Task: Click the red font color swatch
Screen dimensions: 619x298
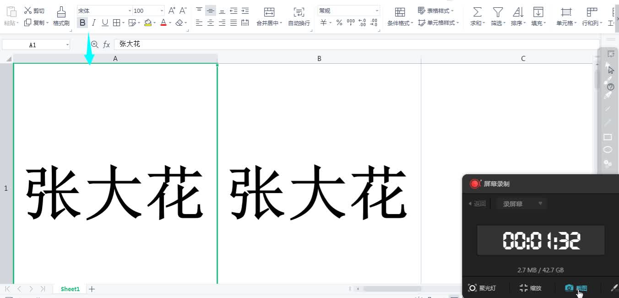Action: 163,22
